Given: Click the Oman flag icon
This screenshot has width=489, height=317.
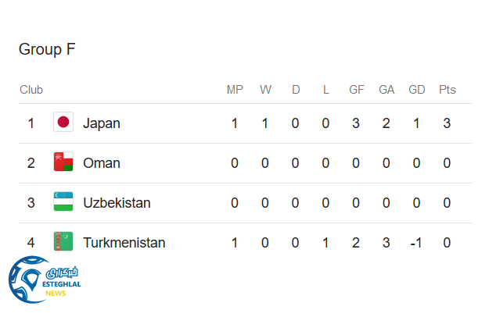Looking at the screenshot, I should [63, 162].
